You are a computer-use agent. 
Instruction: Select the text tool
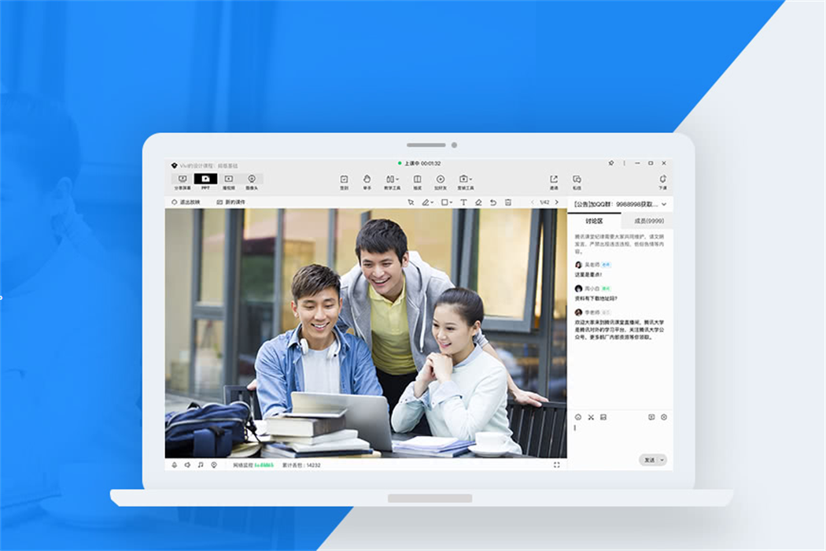click(463, 202)
